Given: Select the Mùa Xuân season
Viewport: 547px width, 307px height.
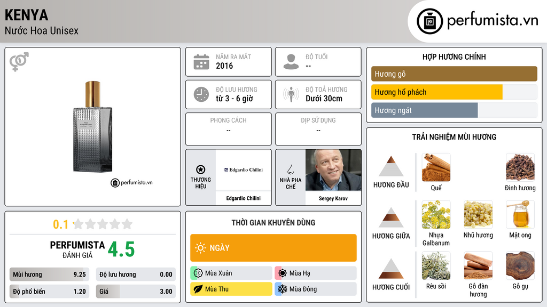Looking at the screenshot, I should tap(231, 273).
